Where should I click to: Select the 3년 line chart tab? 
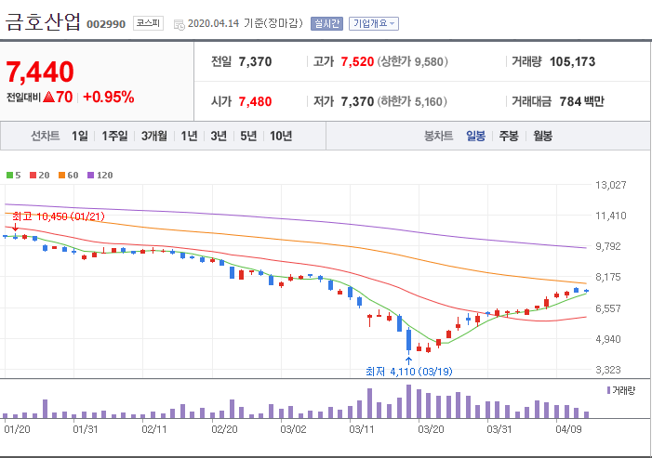pyautogui.click(x=219, y=136)
